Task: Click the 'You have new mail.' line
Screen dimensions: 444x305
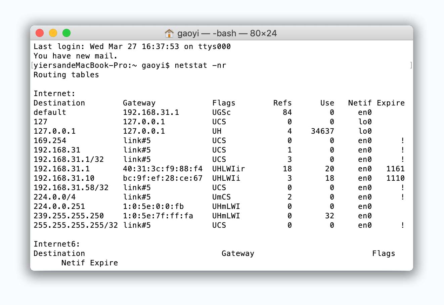Action: coord(76,56)
